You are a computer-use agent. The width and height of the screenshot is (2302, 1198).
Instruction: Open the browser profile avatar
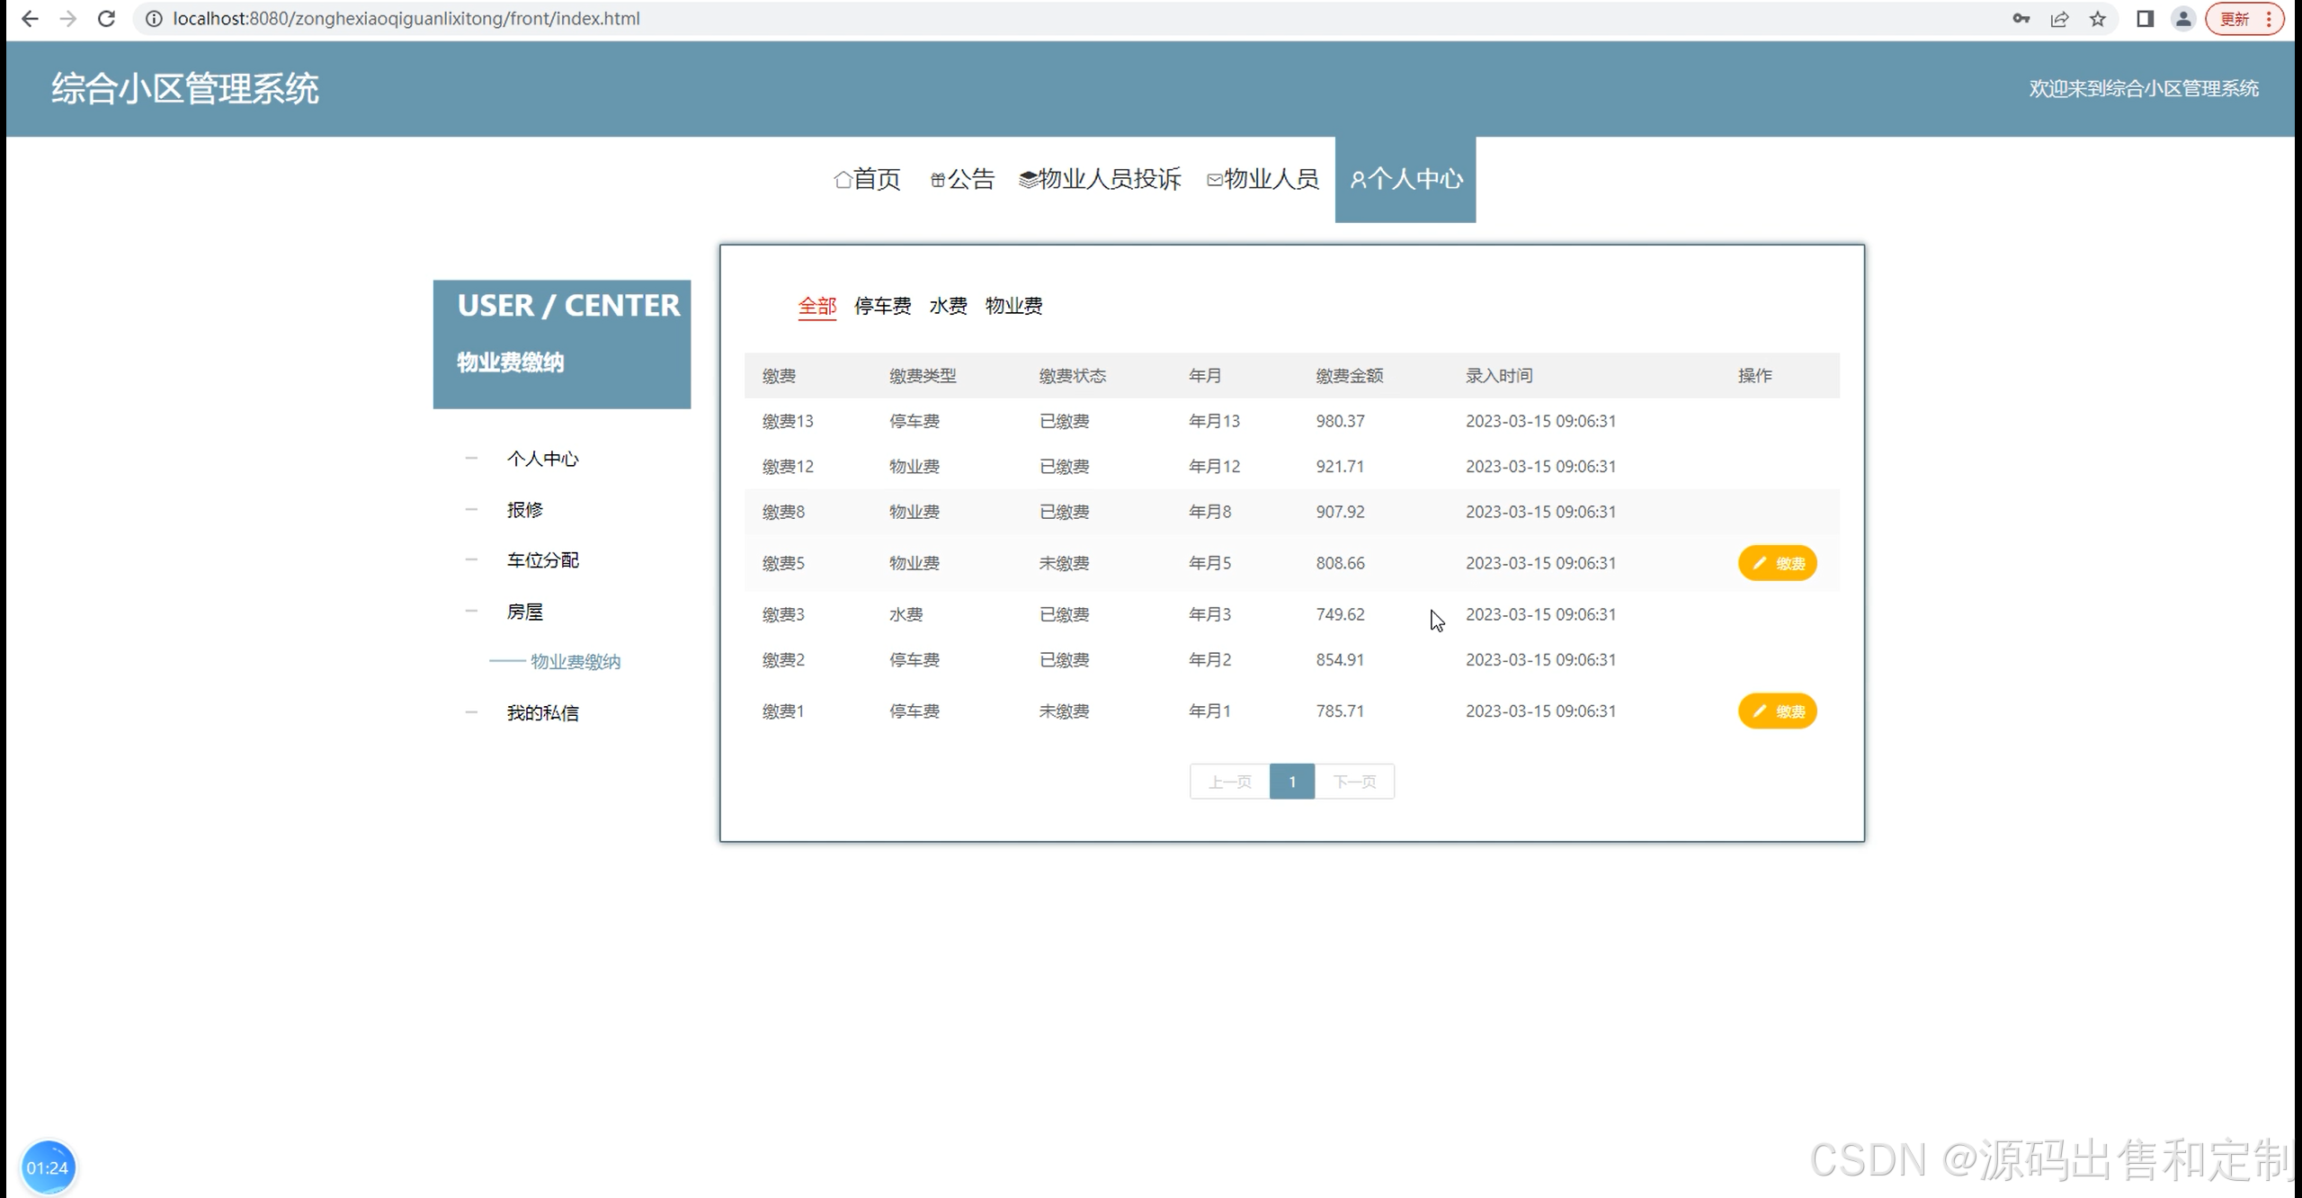coord(2183,19)
